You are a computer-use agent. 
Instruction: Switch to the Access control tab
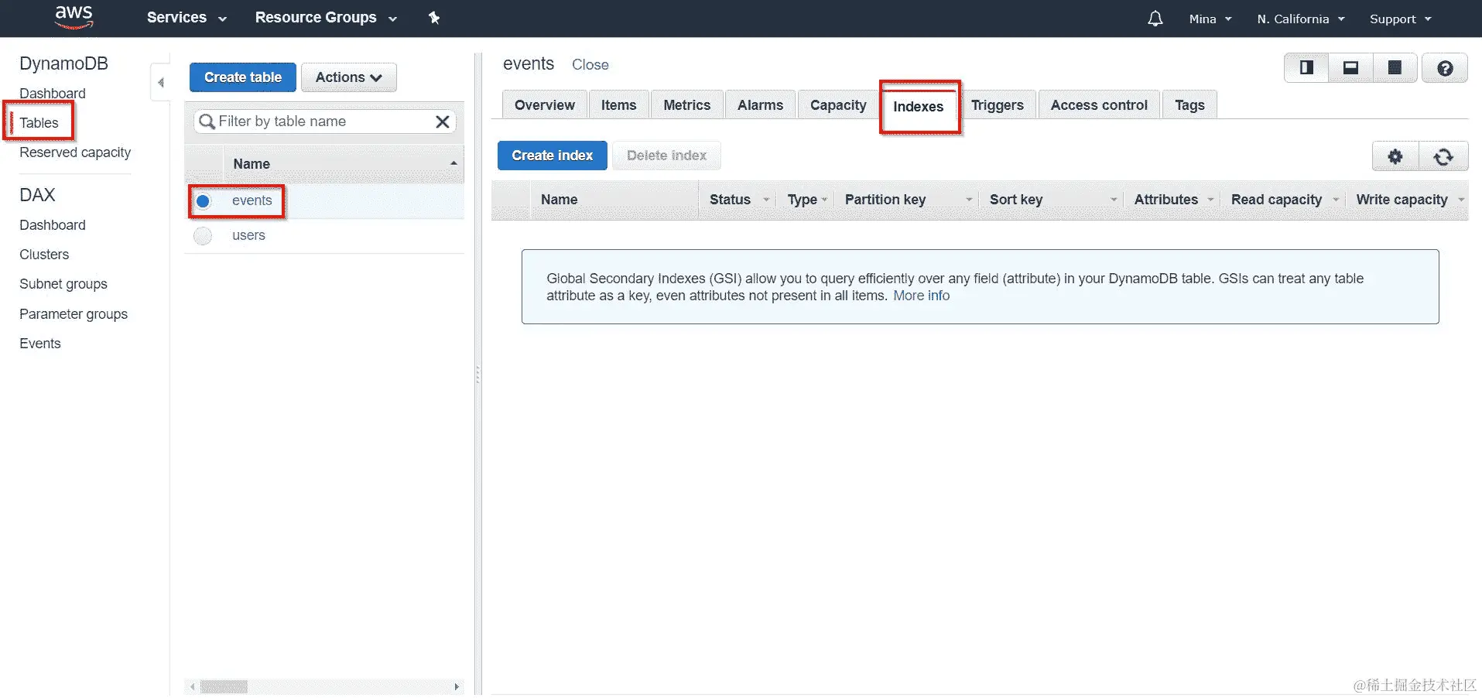click(1099, 105)
